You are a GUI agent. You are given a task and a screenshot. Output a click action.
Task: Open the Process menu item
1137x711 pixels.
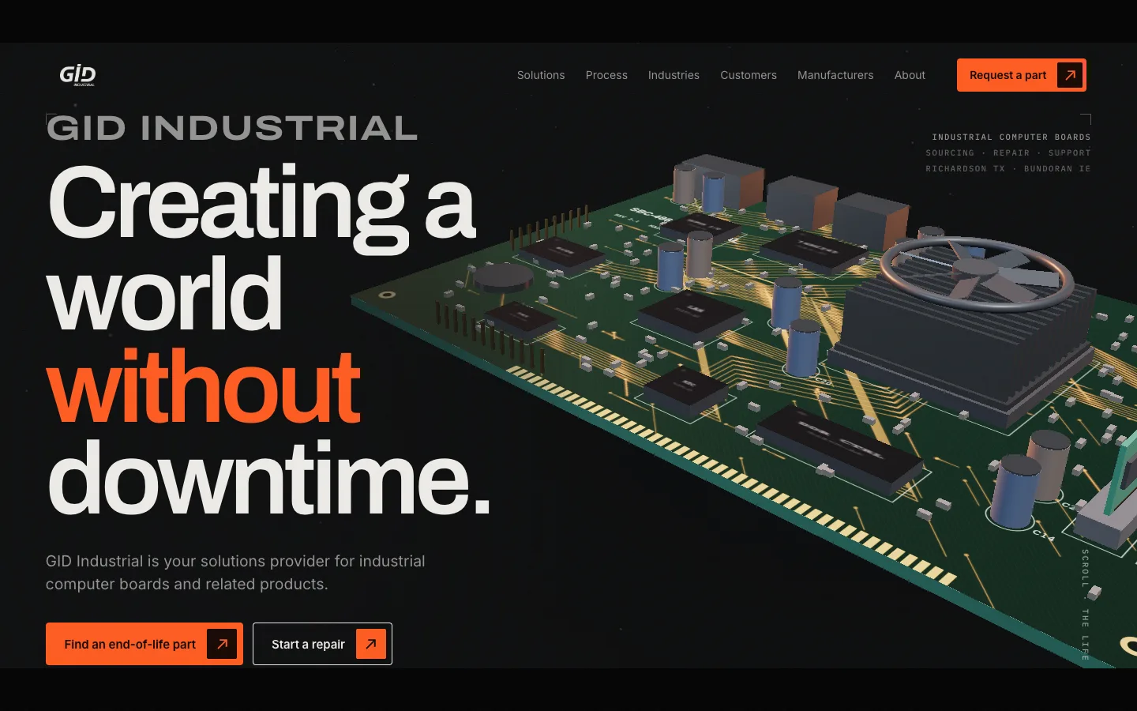606,75
